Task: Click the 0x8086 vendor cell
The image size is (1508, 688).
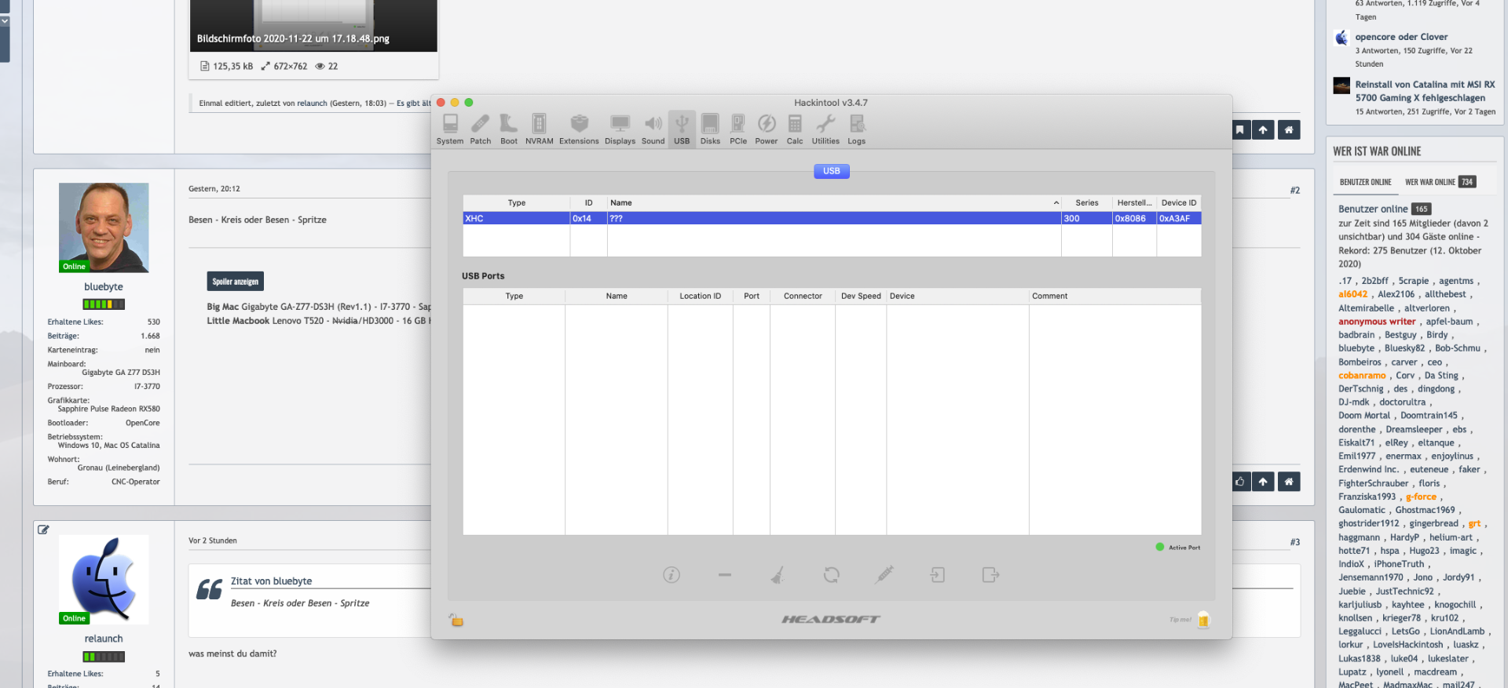Action: tap(1134, 219)
